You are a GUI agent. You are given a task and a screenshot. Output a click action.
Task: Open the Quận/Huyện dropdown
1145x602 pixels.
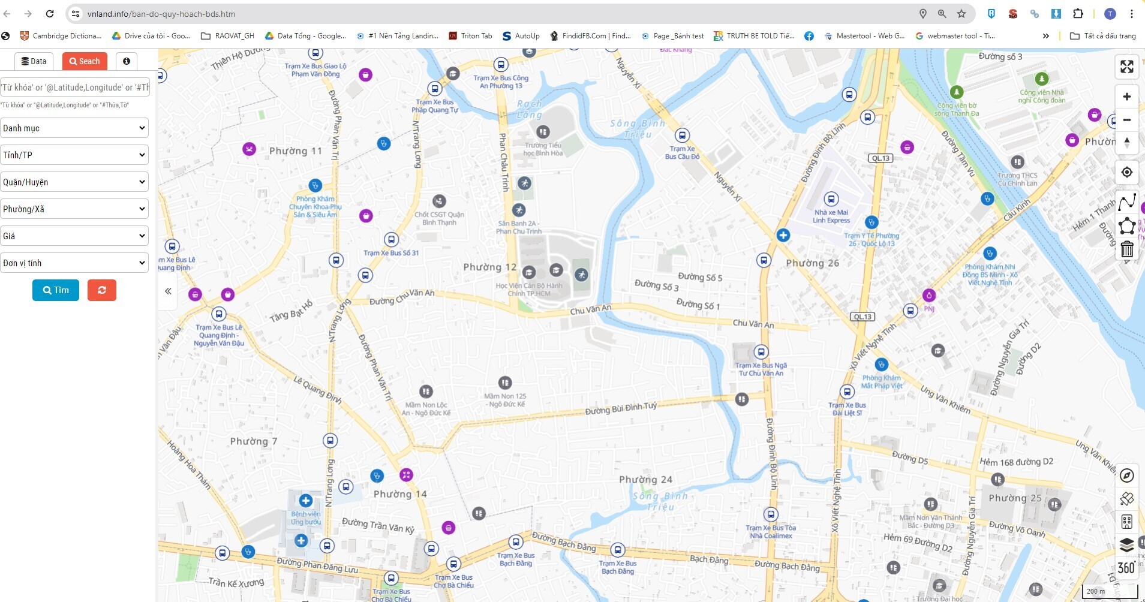click(x=74, y=182)
